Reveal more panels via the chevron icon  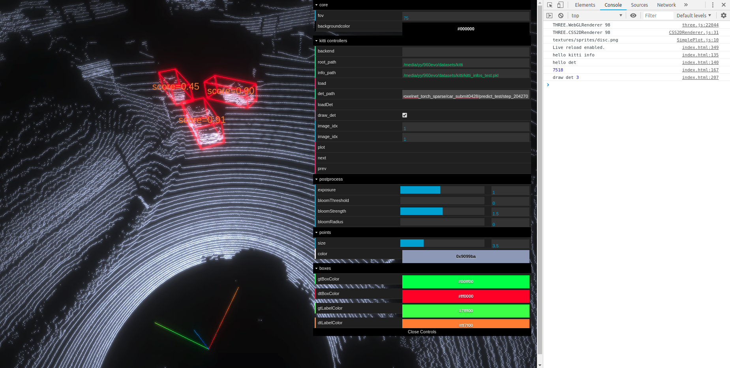tap(686, 5)
